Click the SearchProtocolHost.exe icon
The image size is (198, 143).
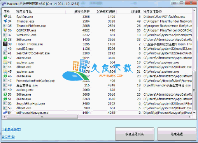pos(5,53)
